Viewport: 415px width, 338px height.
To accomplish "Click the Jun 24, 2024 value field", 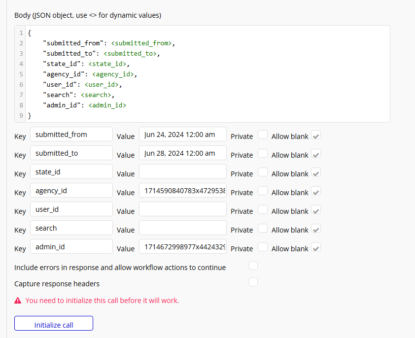I will [x=183, y=134].
